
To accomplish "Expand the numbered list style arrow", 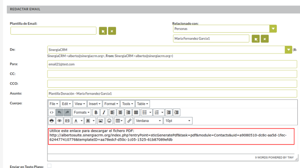I will [x=162, y=112].
